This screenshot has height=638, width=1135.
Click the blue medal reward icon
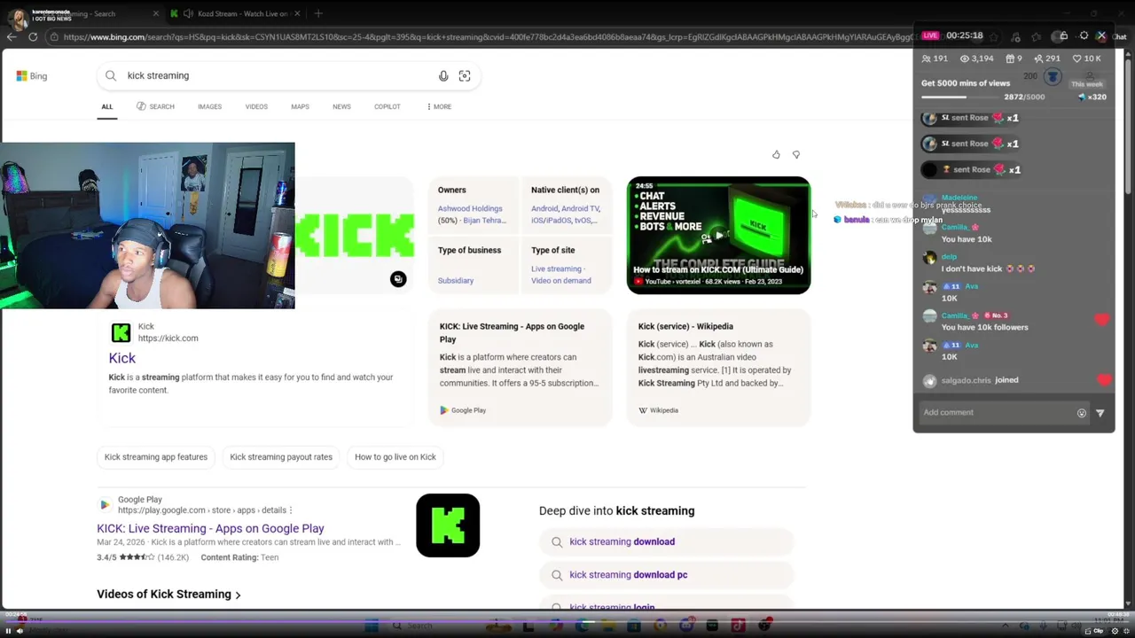[1053, 77]
